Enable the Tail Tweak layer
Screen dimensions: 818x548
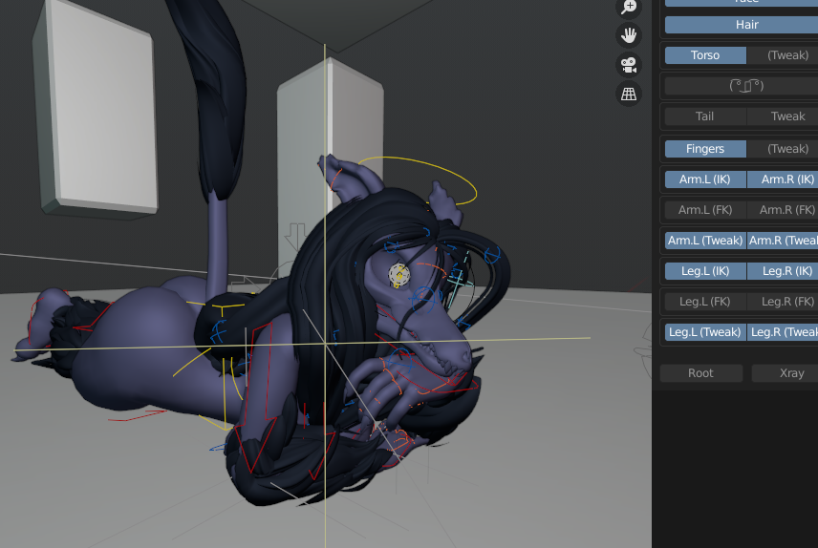coord(783,116)
